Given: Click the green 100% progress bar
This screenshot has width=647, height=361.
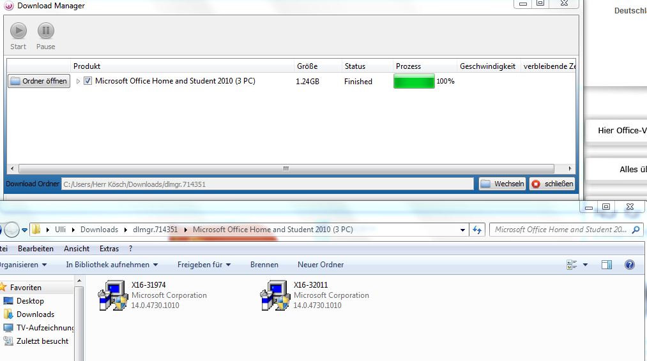Looking at the screenshot, I should click(x=414, y=81).
